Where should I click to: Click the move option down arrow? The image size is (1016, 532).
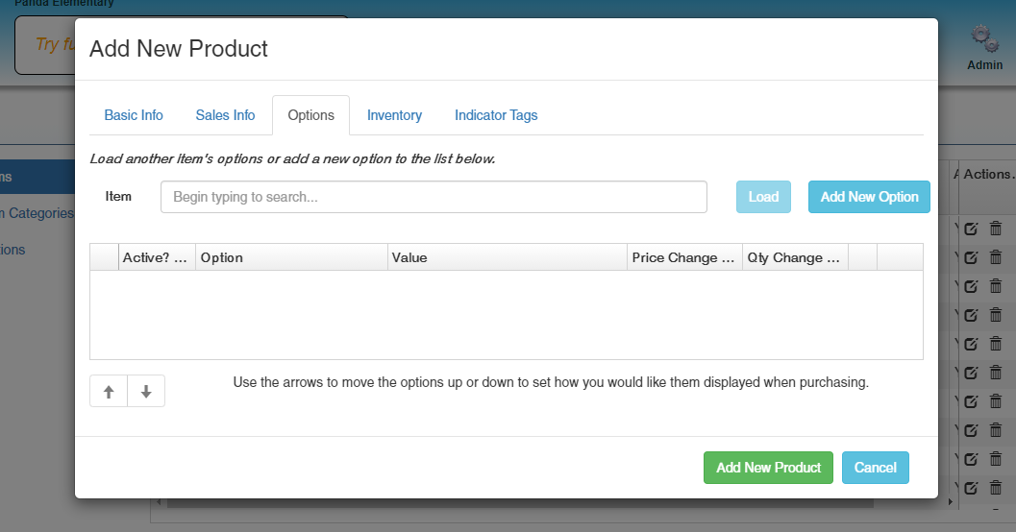146,392
